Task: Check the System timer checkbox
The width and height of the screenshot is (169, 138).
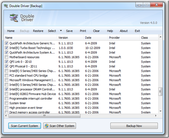Action: pos(7,103)
